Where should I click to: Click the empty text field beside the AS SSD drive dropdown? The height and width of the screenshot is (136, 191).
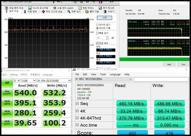pos(161,79)
